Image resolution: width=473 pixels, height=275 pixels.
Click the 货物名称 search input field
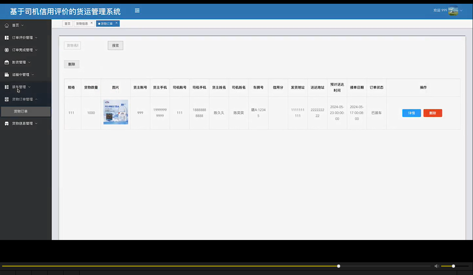(x=72, y=45)
